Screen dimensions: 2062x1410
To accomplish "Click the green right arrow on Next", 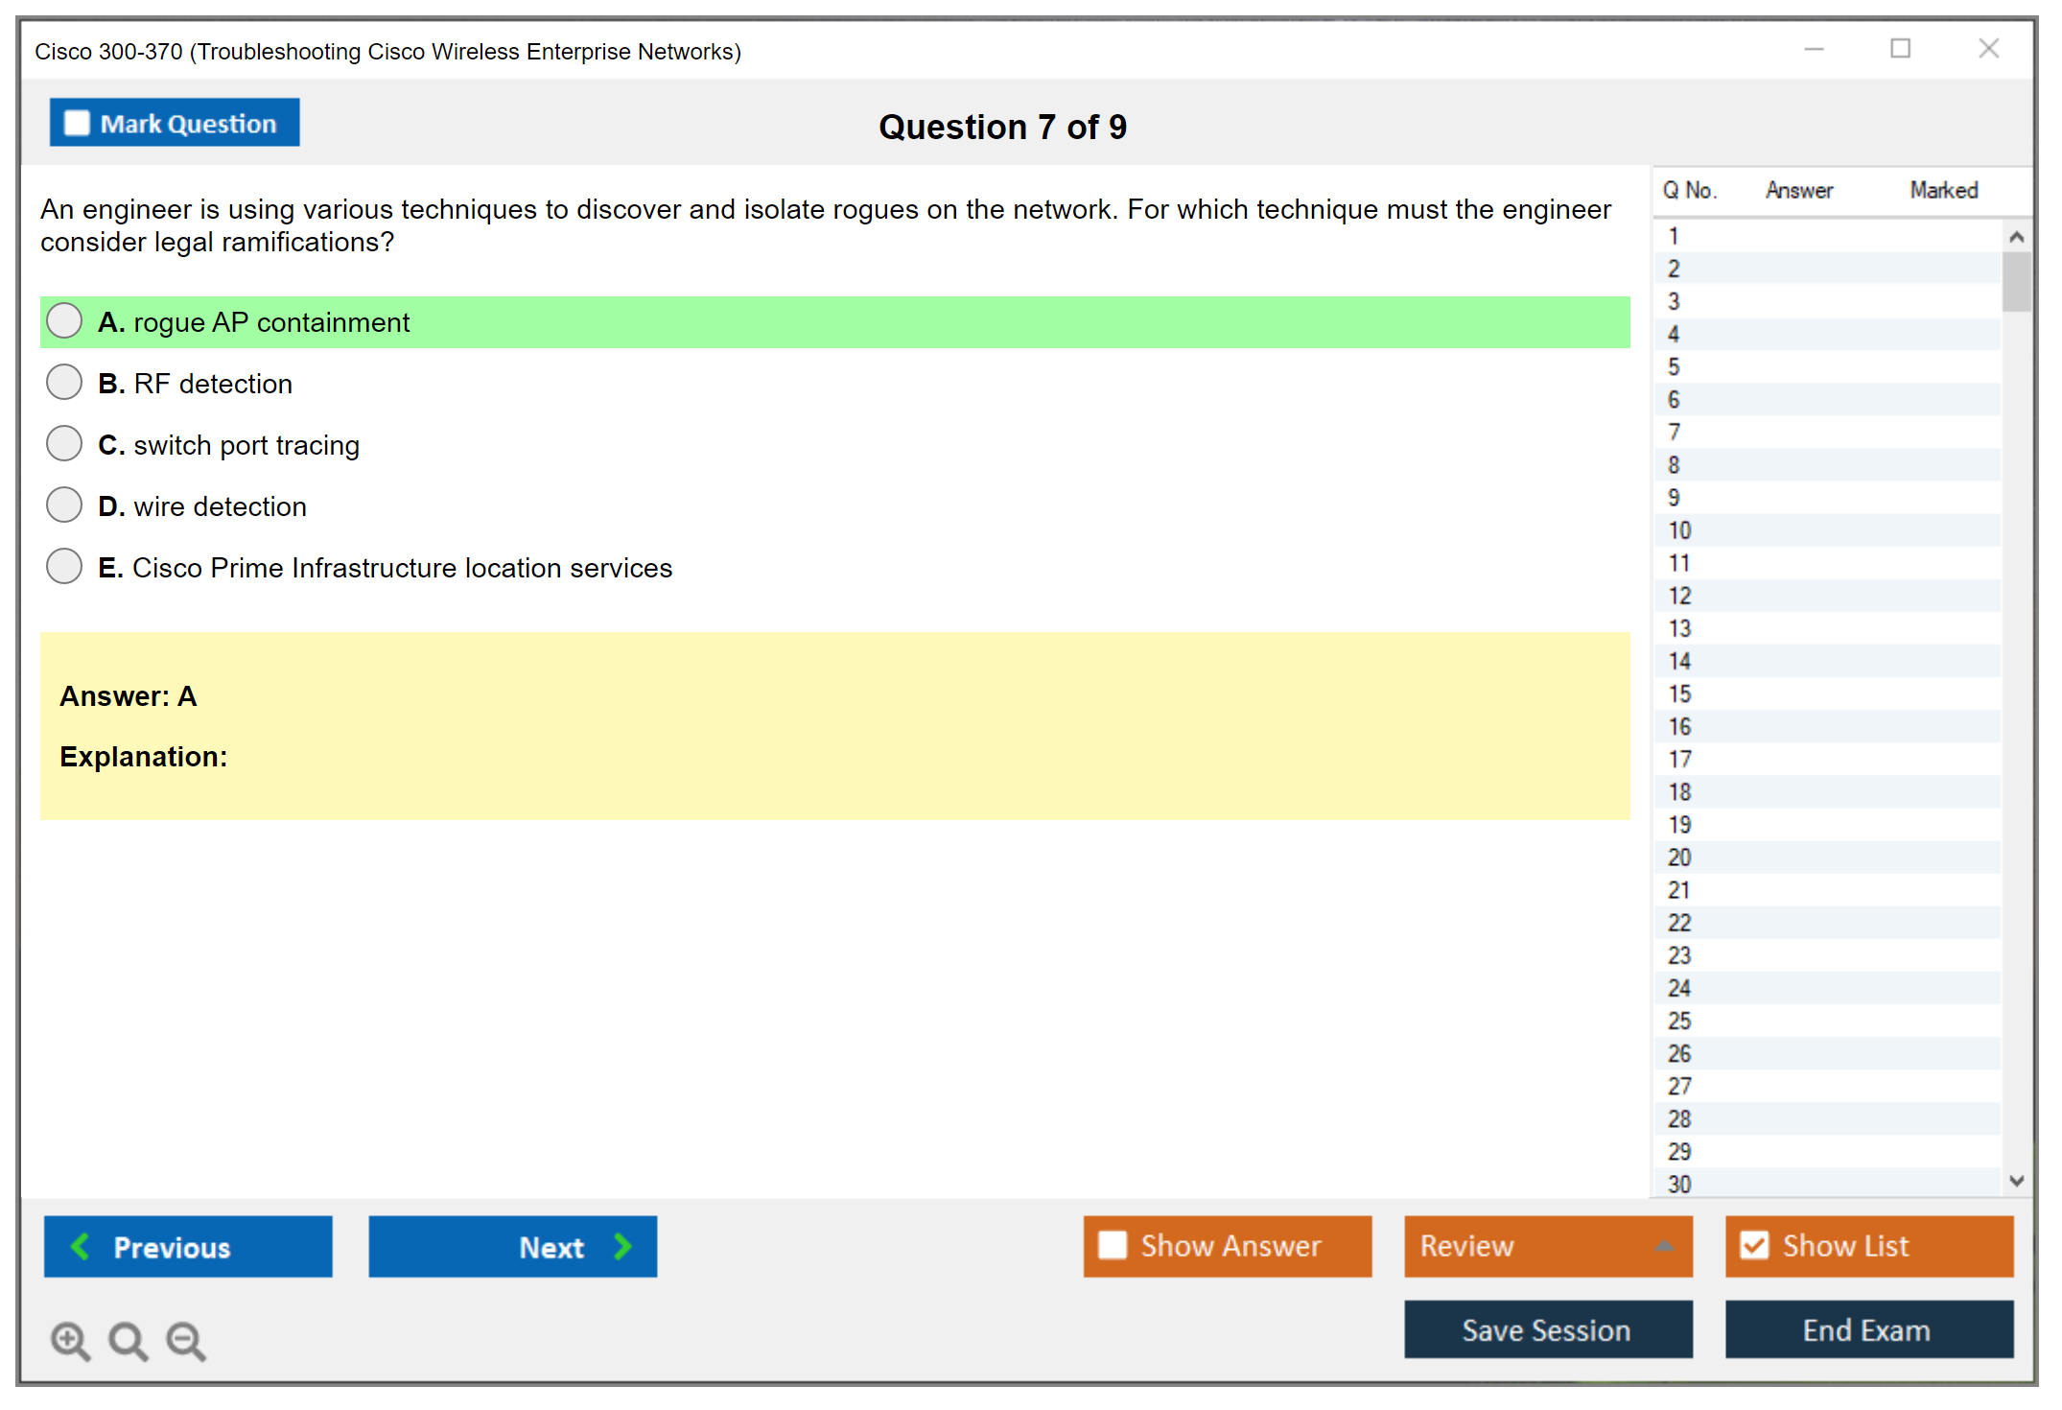I will 623,1246.
